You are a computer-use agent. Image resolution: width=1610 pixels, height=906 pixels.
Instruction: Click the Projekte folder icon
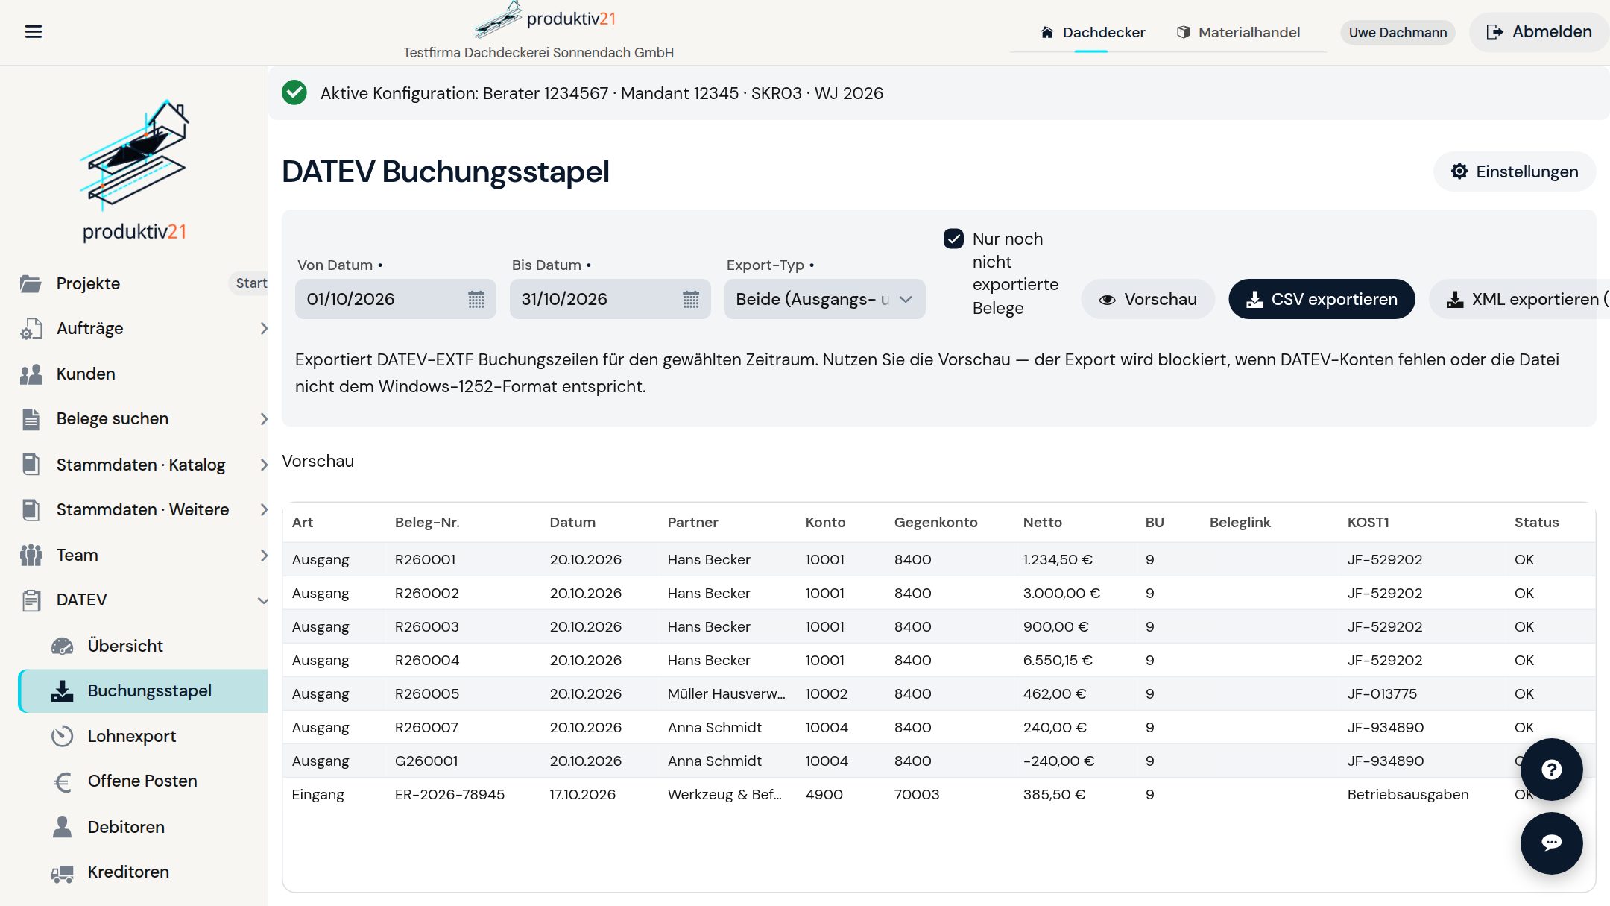[x=31, y=284]
